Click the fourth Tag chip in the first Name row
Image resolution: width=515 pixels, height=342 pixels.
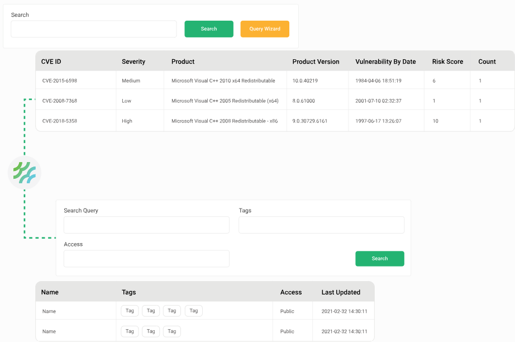point(194,311)
